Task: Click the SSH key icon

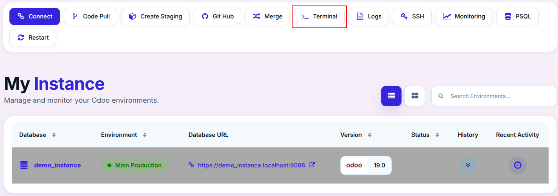Action: point(404,16)
